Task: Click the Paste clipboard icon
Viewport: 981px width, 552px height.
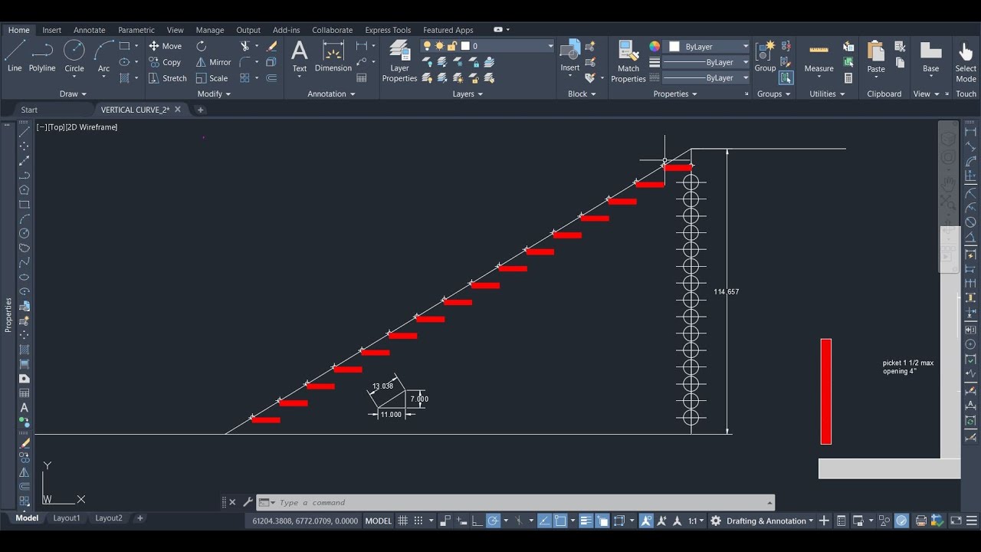Action: [876, 57]
